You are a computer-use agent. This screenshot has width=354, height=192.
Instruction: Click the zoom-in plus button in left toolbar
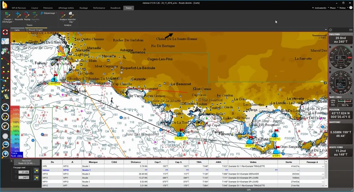tap(5, 154)
